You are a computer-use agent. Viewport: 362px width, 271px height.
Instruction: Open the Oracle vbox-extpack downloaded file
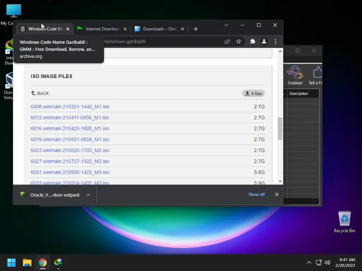coord(50,195)
